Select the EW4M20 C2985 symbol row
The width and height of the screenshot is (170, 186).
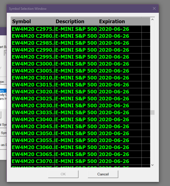click(x=81, y=43)
